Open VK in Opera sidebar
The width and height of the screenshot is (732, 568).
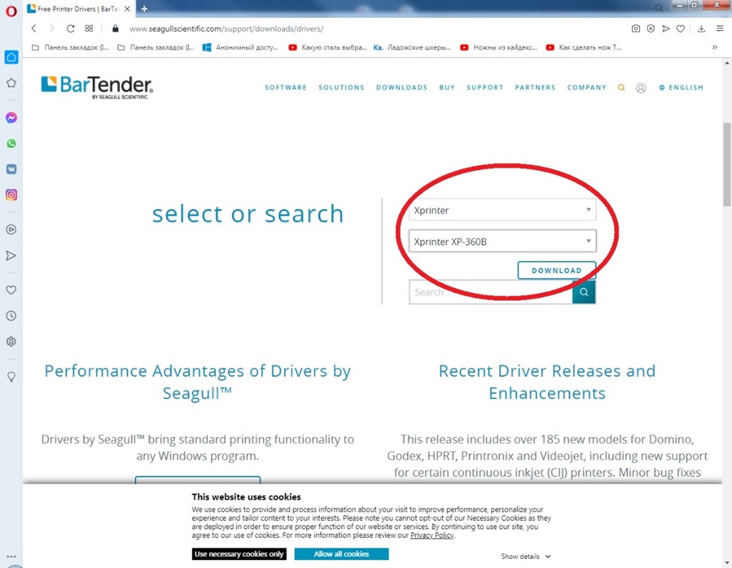(11, 169)
